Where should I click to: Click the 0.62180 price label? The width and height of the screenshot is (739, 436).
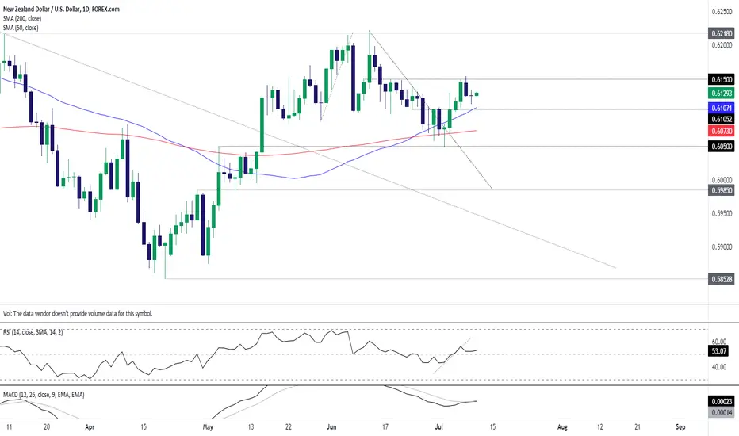[722, 33]
